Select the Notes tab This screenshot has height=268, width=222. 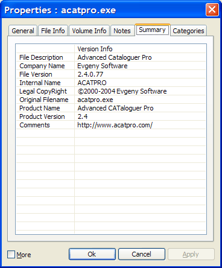tap(122, 31)
